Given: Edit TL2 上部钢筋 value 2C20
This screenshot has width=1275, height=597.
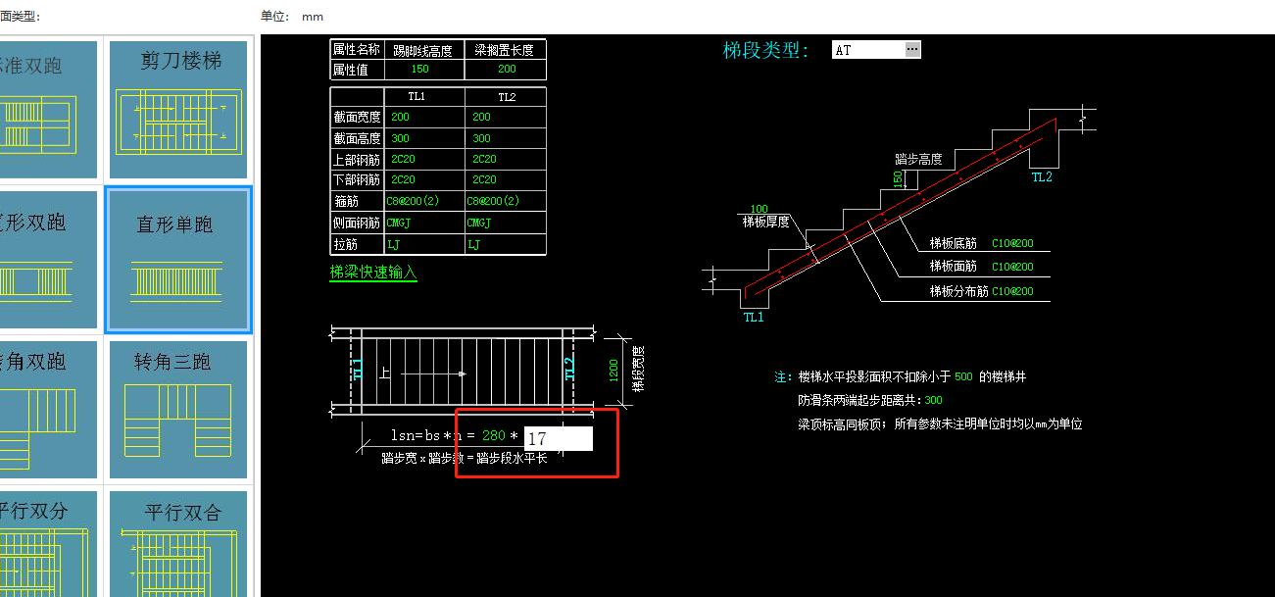Looking at the screenshot, I should tap(484, 159).
